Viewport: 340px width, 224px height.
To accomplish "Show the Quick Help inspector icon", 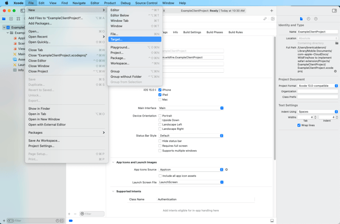I will (x=316, y=19).
